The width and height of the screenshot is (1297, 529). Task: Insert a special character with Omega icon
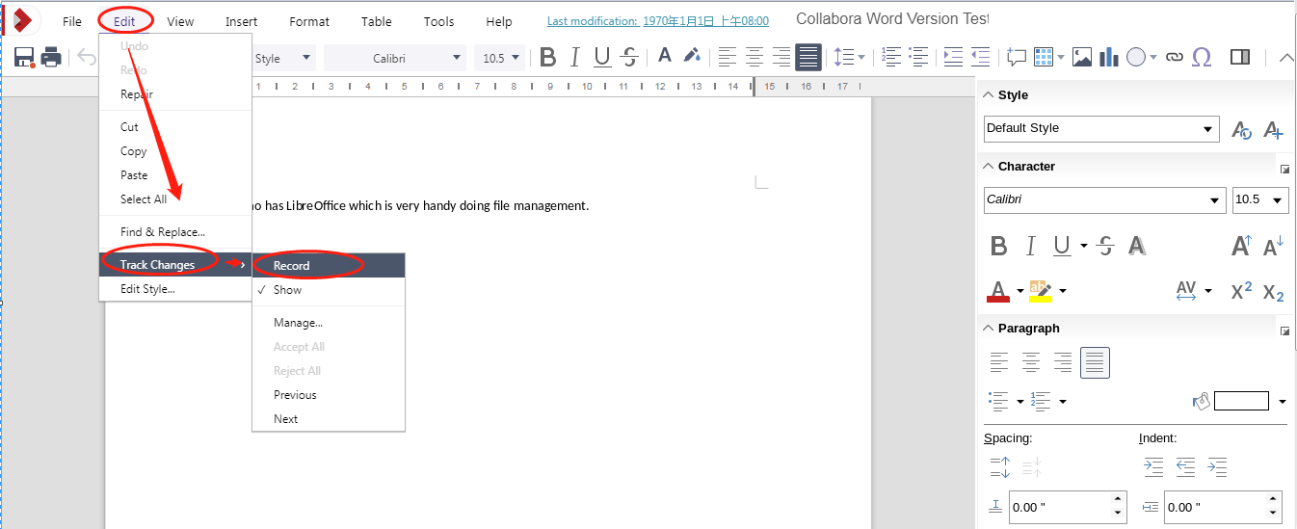click(x=1202, y=58)
